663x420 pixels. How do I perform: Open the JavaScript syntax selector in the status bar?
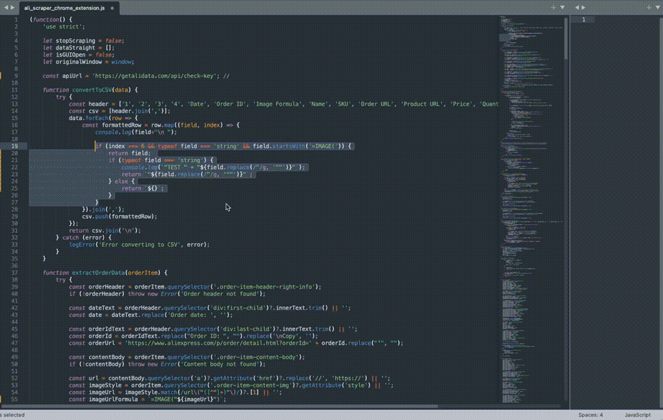636,414
